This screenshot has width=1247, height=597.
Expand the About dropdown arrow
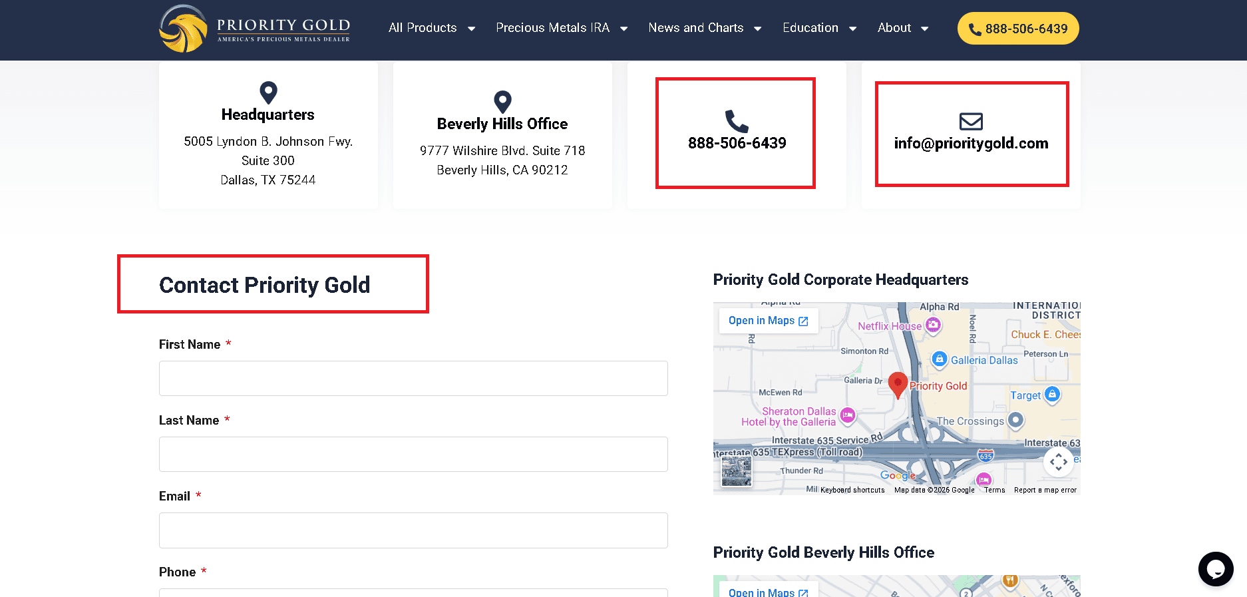pos(924,29)
